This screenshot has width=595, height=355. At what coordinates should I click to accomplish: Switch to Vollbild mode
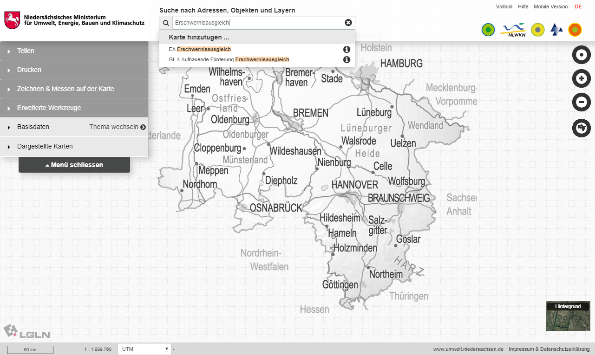[x=504, y=6]
